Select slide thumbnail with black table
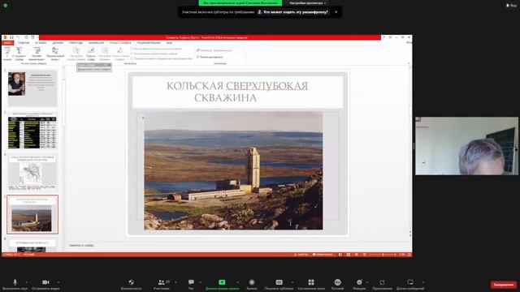 [x=32, y=131]
